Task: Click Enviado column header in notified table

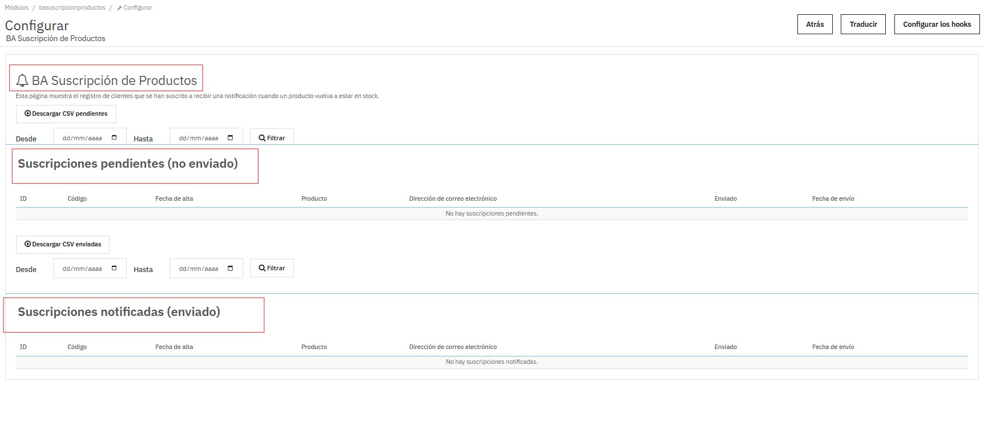Action: [725, 347]
